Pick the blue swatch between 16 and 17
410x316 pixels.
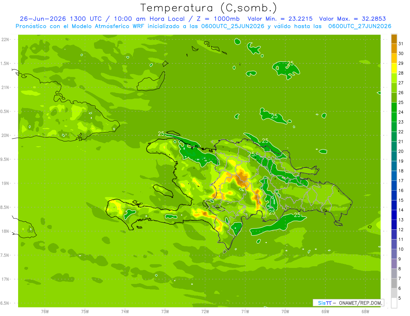(x=394, y=185)
